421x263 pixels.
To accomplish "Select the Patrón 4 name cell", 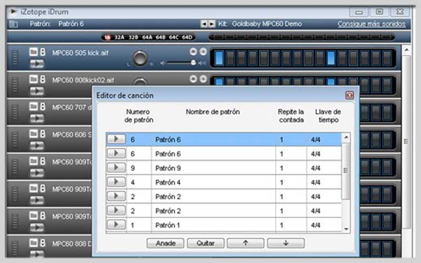I will point(214,182).
